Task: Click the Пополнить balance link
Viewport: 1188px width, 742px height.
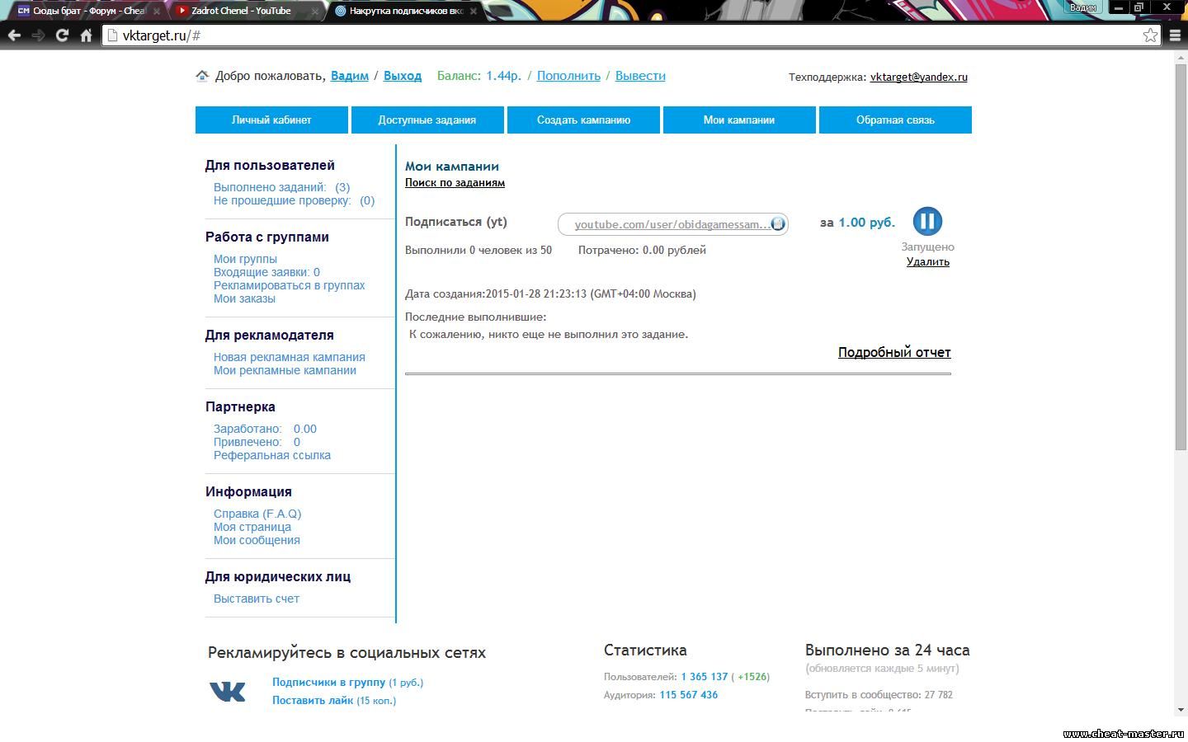Action: [568, 76]
